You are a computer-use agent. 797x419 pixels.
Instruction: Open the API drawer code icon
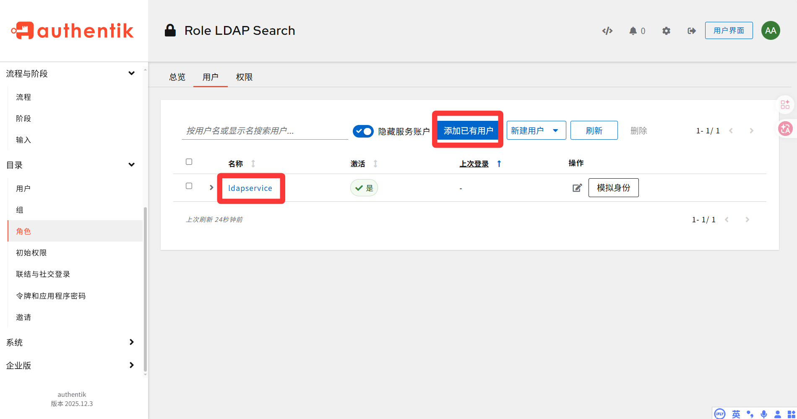click(x=607, y=31)
